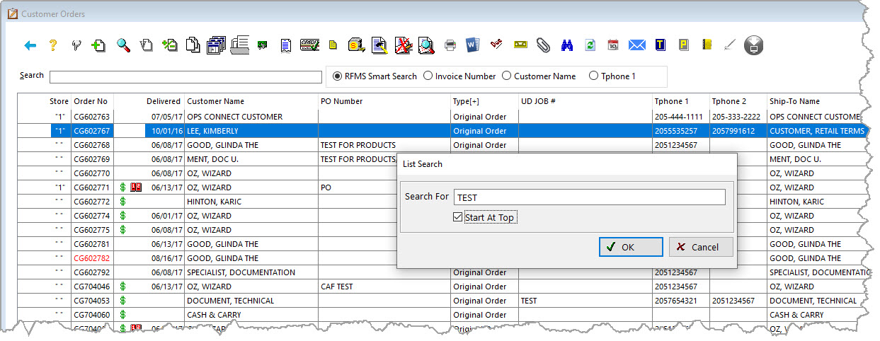The width and height of the screenshot is (880, 341).
Task: Click the magnifying glass search icon
Action: [123, 46]
